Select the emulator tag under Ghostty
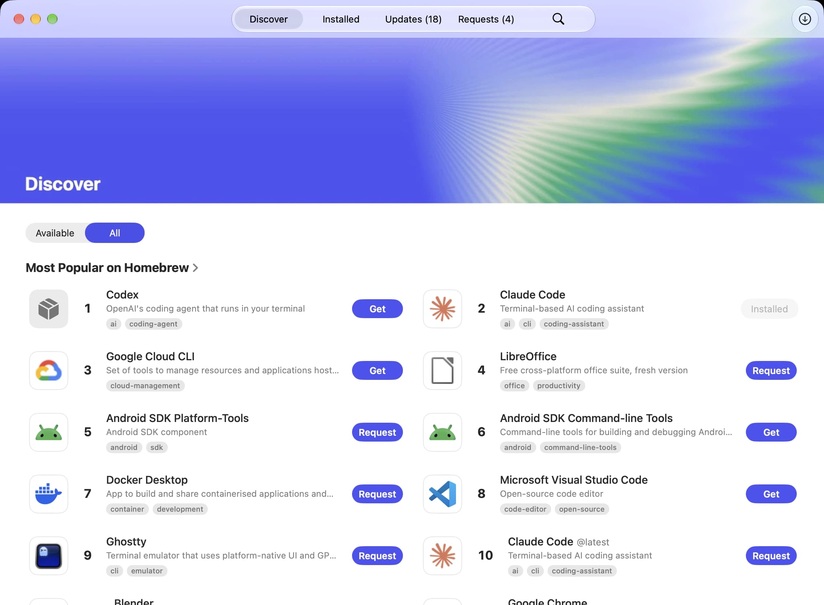This screenshot has height=605, width=824. pyautogui.click(x=147, y=571)
